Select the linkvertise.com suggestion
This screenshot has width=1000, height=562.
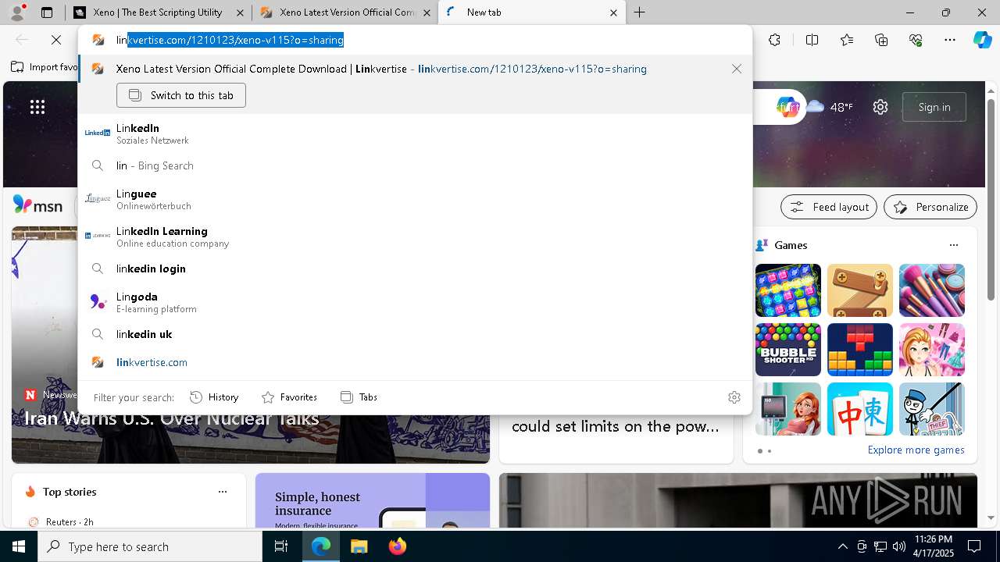coord(415,362)
